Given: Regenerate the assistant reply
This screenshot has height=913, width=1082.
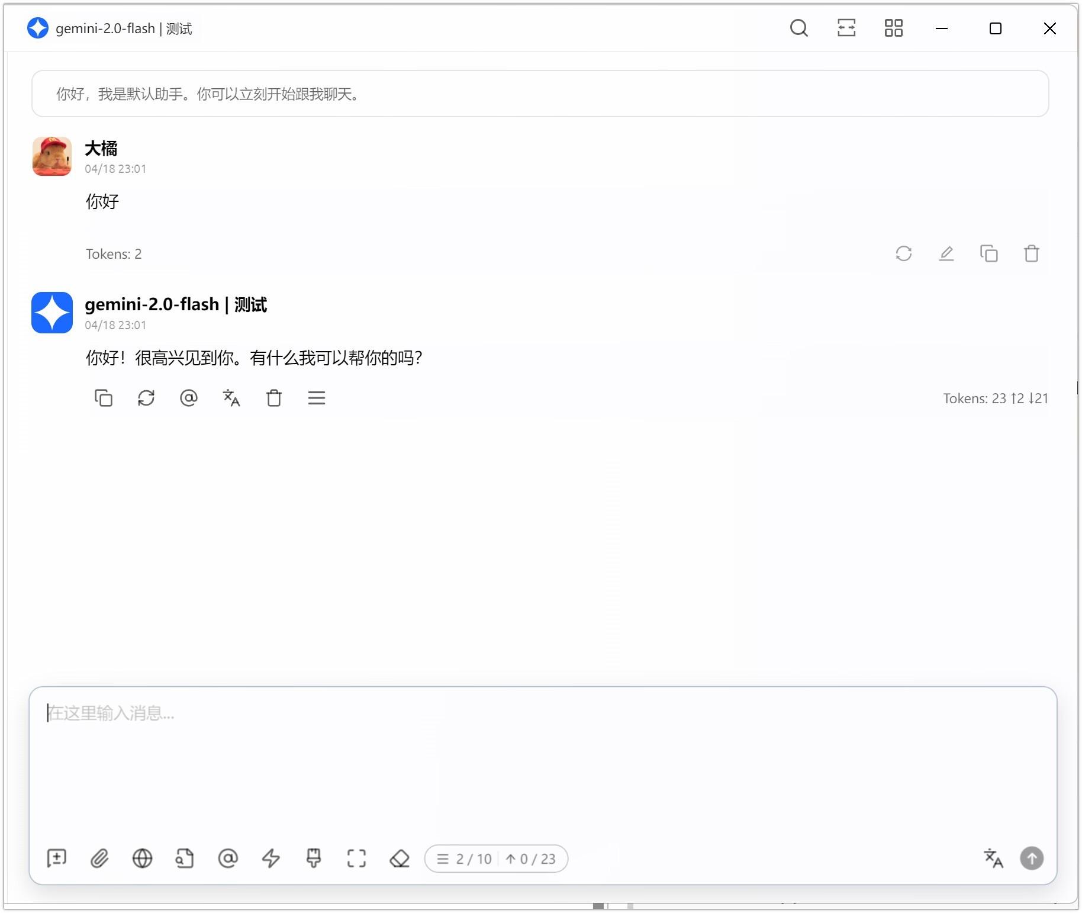Looking at the screenshot, I should point(146,398).
